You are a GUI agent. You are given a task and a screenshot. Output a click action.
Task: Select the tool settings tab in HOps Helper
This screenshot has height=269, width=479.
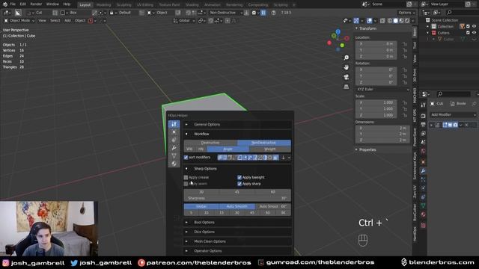click(x=174, y=124)
